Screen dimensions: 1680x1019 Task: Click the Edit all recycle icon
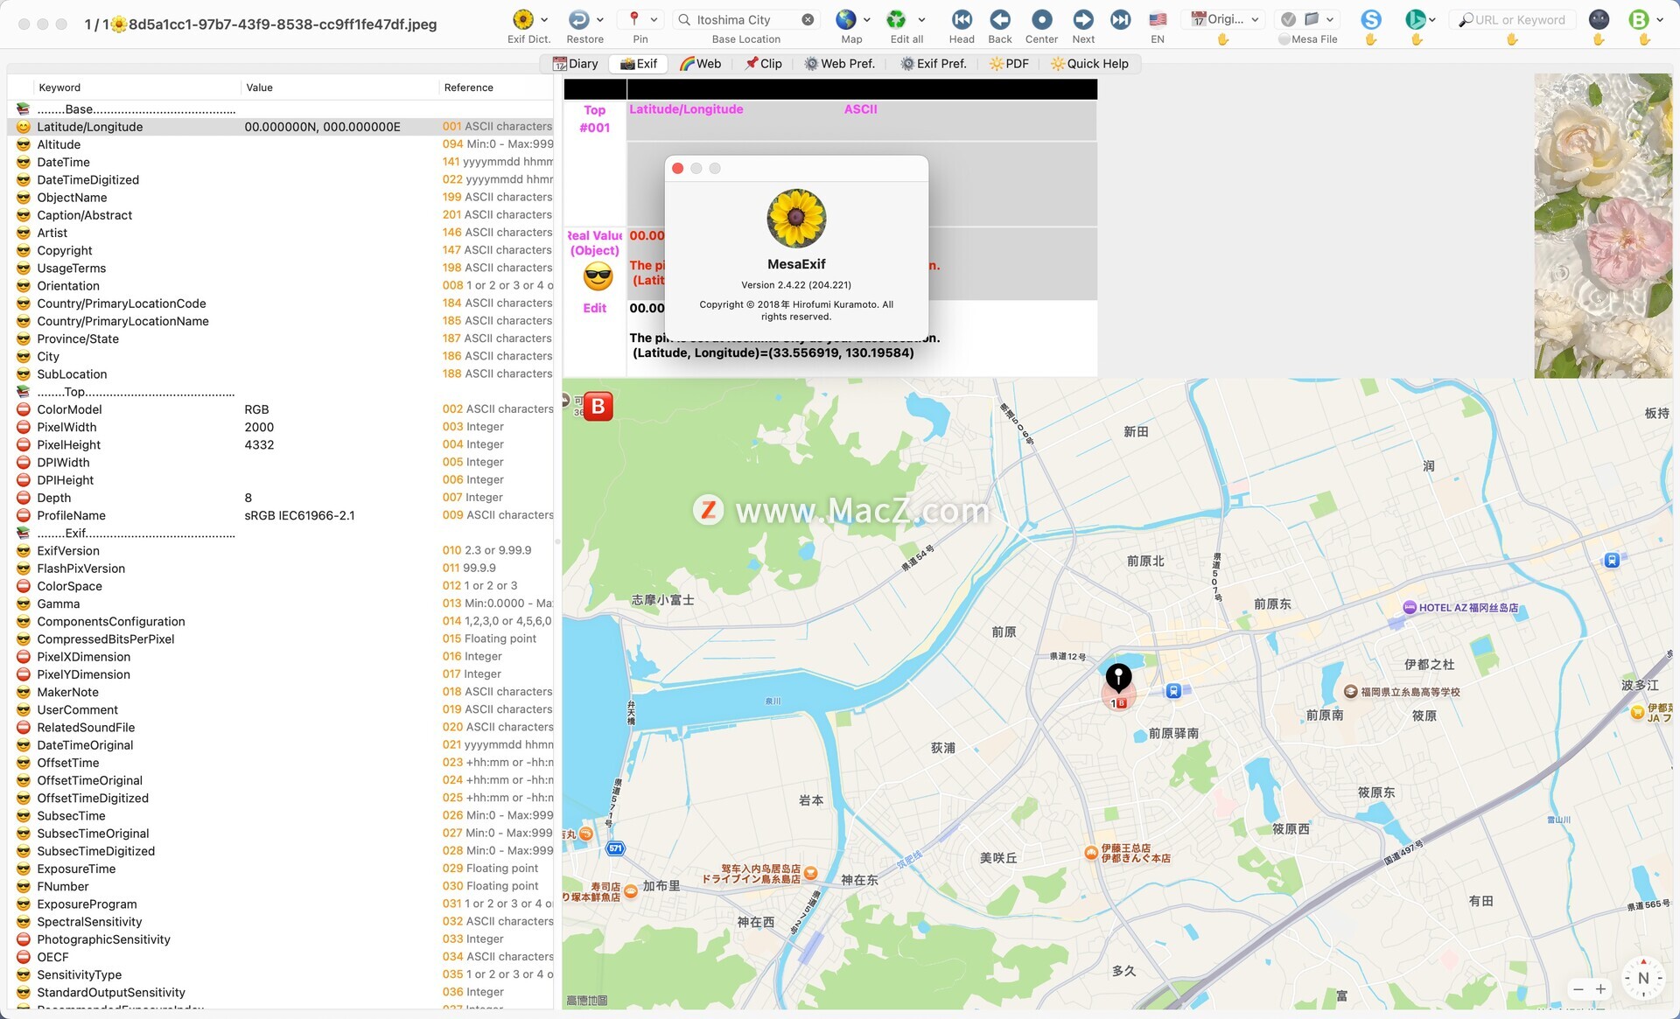[896, 19]
